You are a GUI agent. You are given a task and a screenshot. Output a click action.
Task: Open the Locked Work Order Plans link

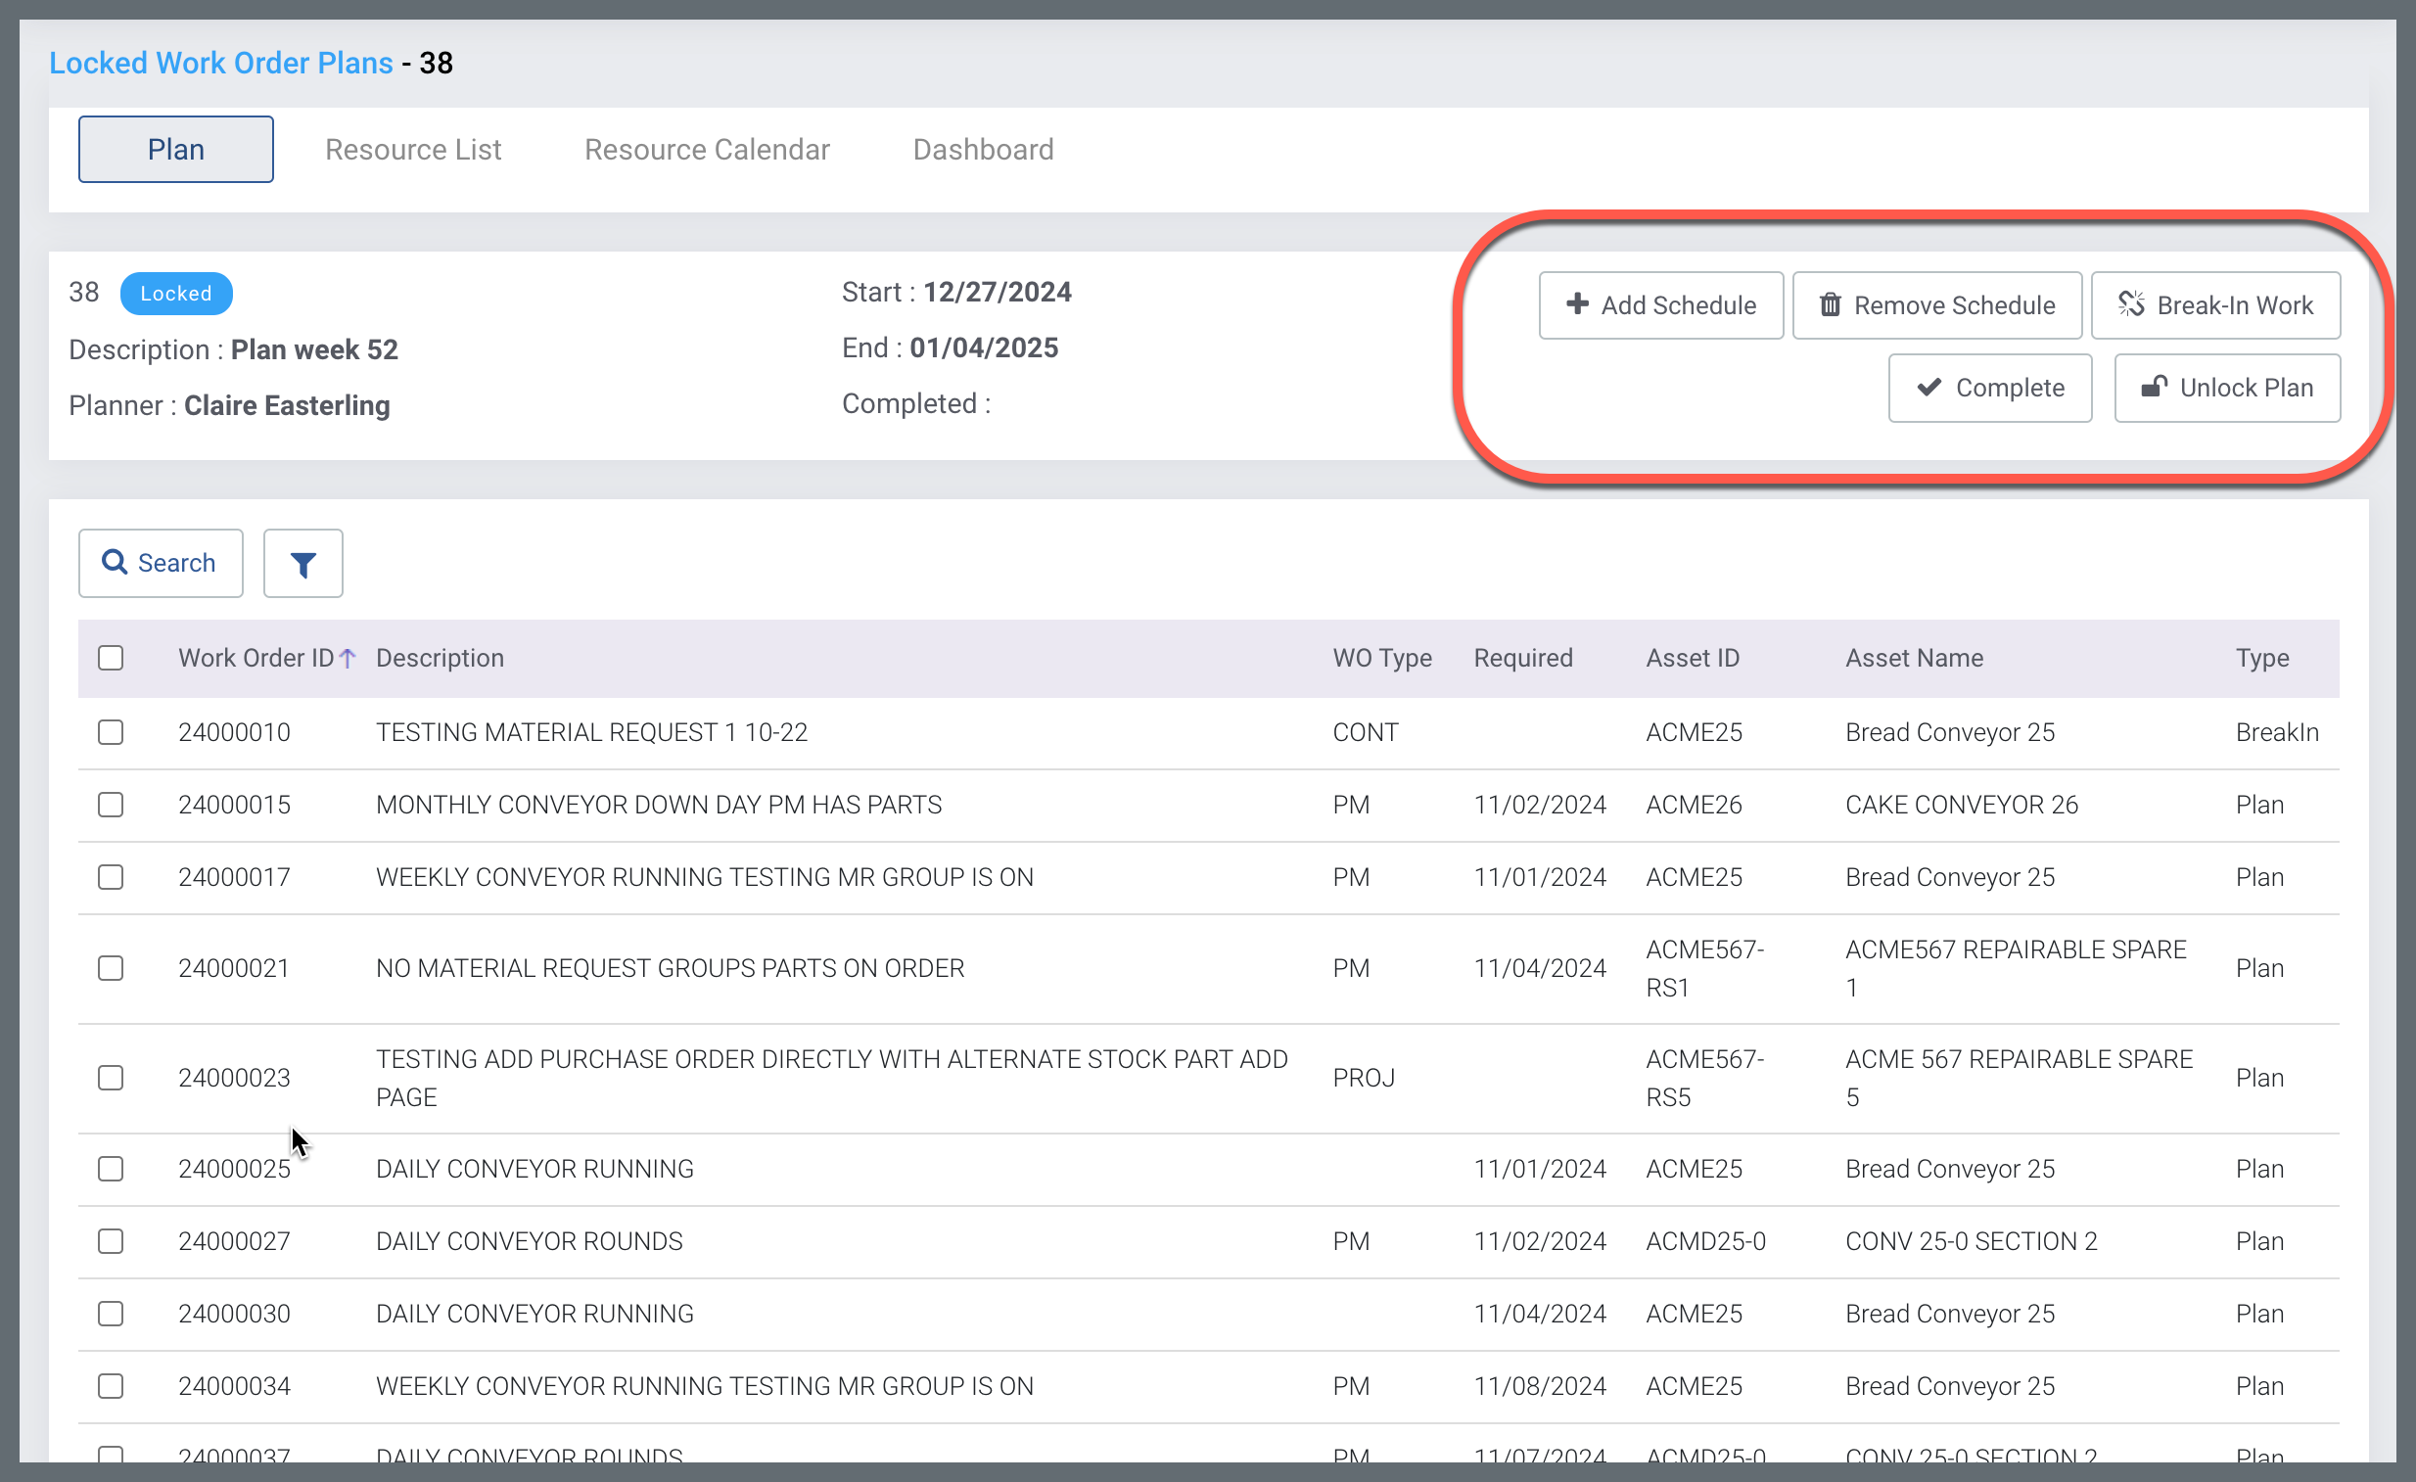pyautogui.click(x=220, y=64)
